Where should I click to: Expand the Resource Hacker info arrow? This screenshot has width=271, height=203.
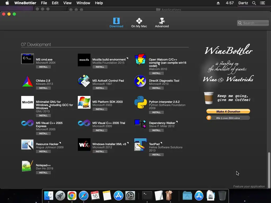tap(60, 143)
